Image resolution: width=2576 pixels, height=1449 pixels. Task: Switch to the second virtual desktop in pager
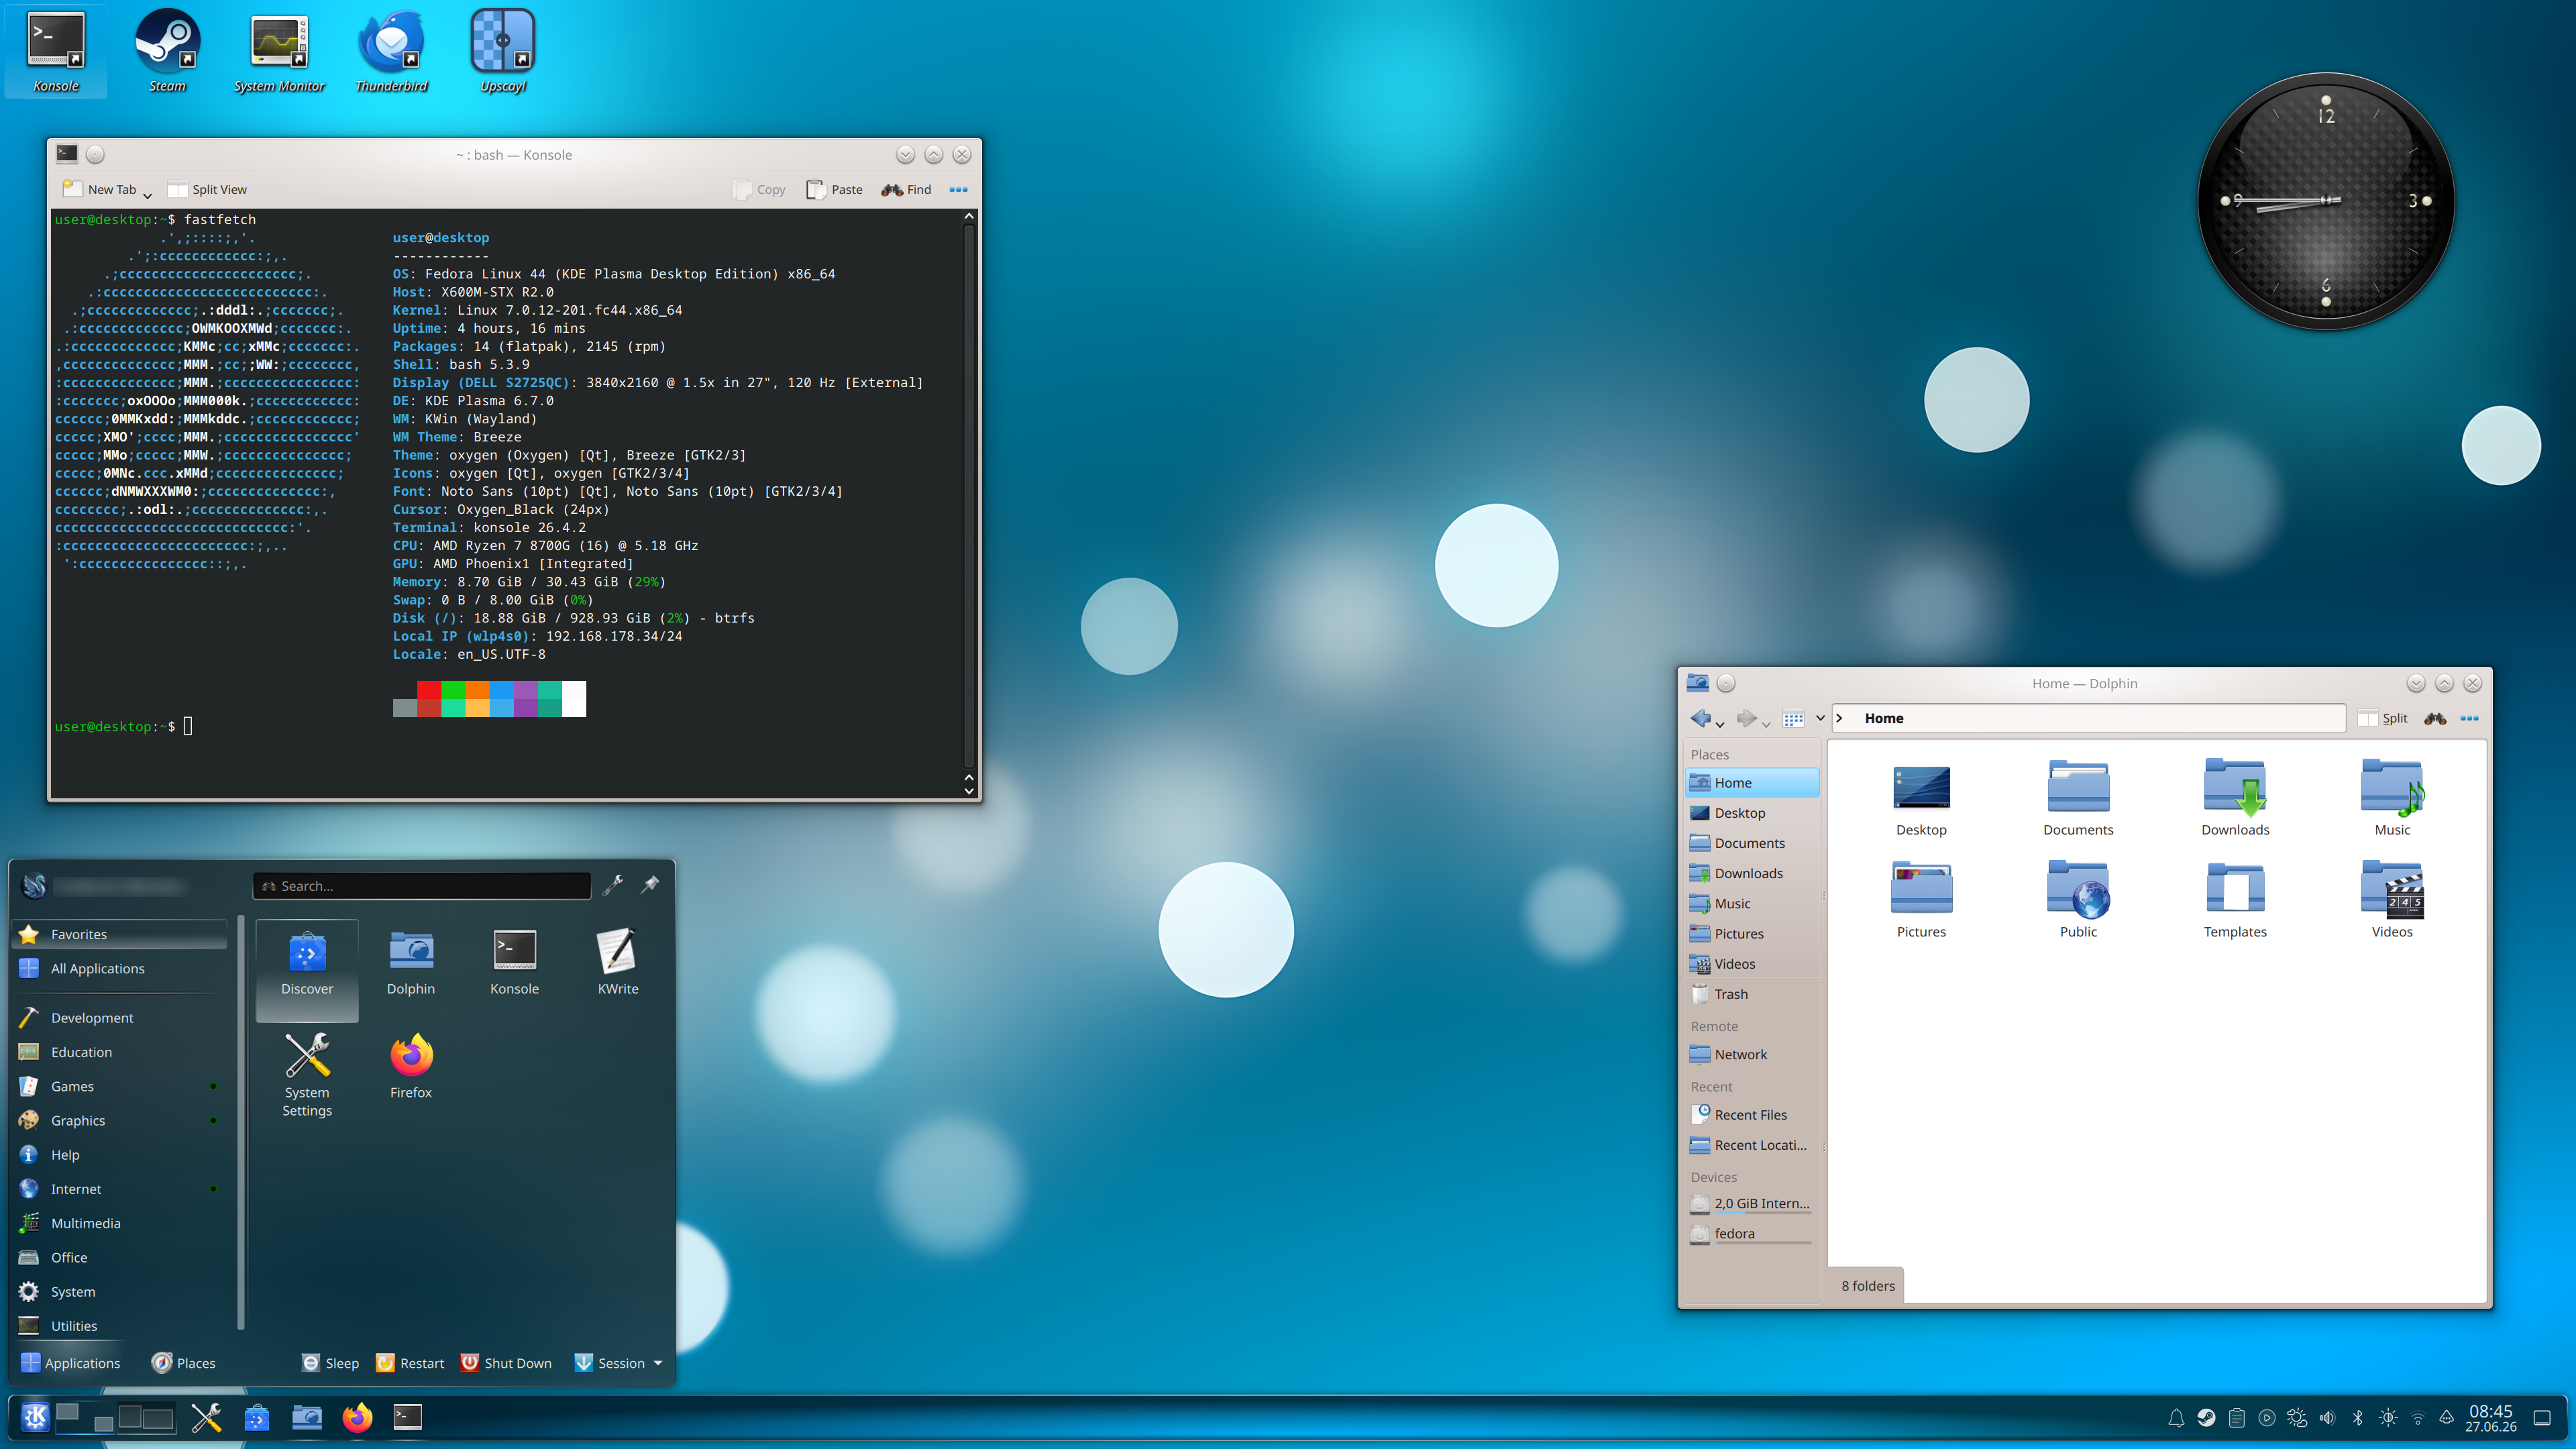coord(147,1417)
